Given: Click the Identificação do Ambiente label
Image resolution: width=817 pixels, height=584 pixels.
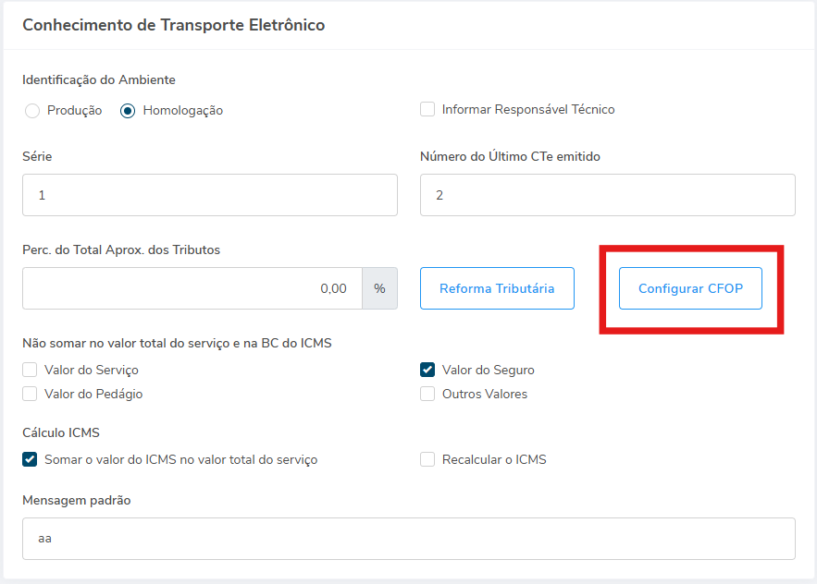Looking at the screenshot, I should click(x=99, y=80).
